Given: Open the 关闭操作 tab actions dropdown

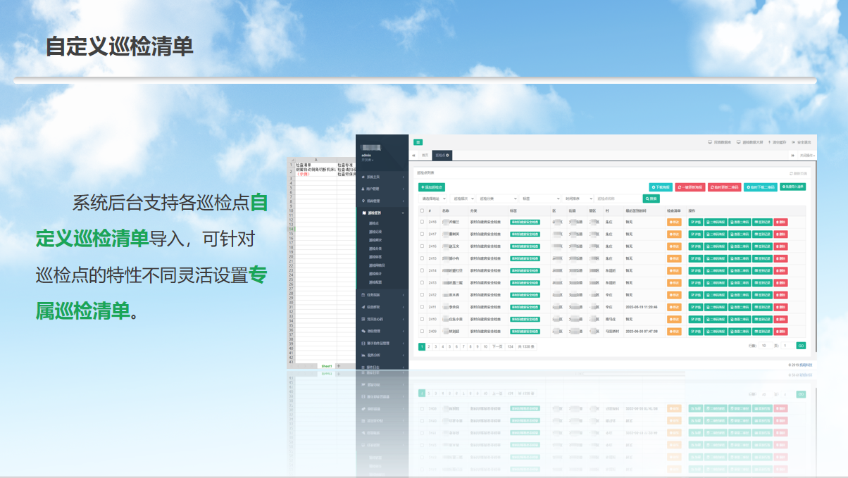Looking at the screenshot, I should (x=807, y=155).
